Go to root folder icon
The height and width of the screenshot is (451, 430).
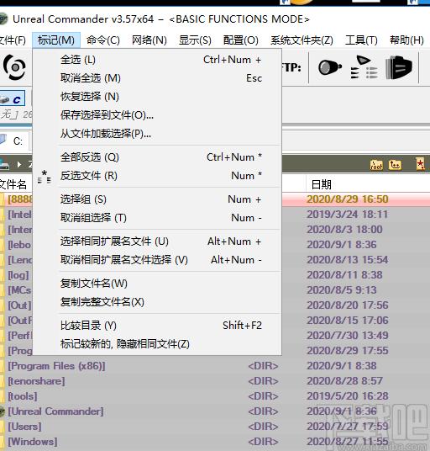[x=376, y=165]
